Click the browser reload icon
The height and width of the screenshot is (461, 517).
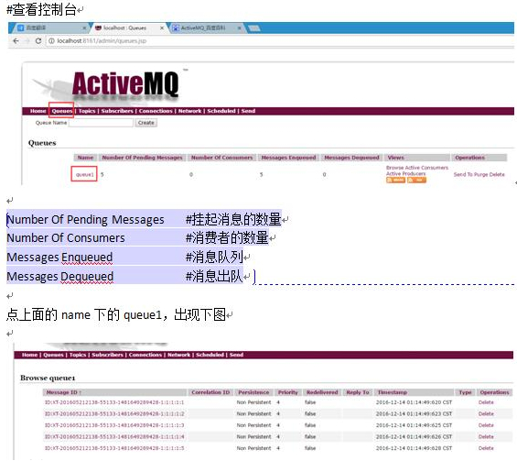pyautogui.click(x=38, y=41)
